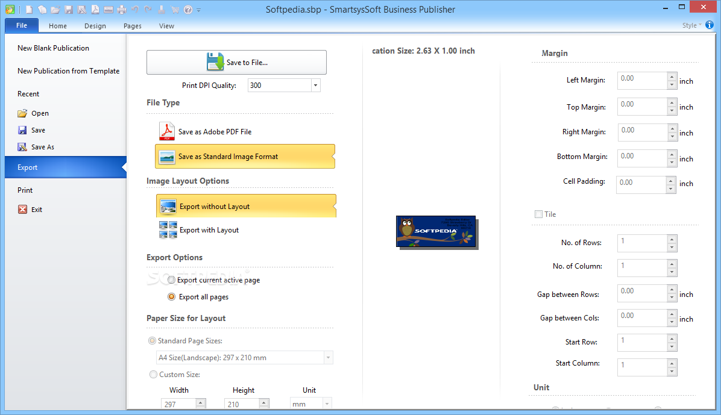Image resolution: width=721 pixels, height=415 pixels.
Task: Click the undo arrow icon
Action: point(135,9)
